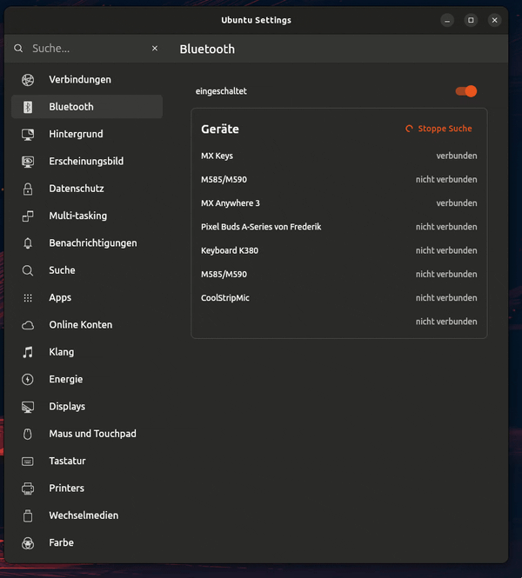522x578 pixels.
Task: Click the Farbe color wheel icon
Action: [28, 543]
